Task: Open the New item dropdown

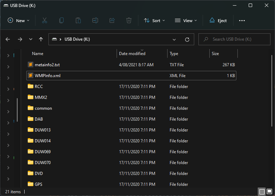Action: (x=19, y=20)
